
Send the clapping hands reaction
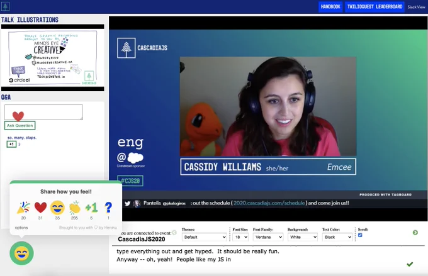74,208
